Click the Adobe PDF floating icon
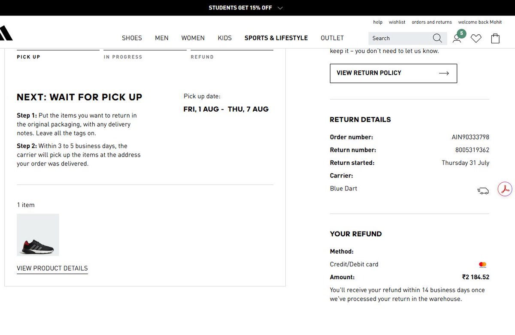Viewport: 515px width, 335px height. (x=505, y=189)
